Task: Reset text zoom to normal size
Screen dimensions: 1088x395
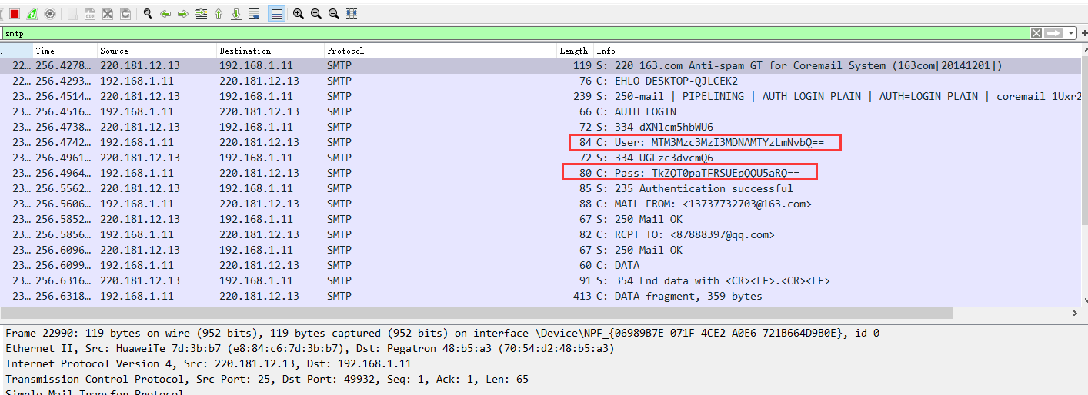Action: coord(334,14)
